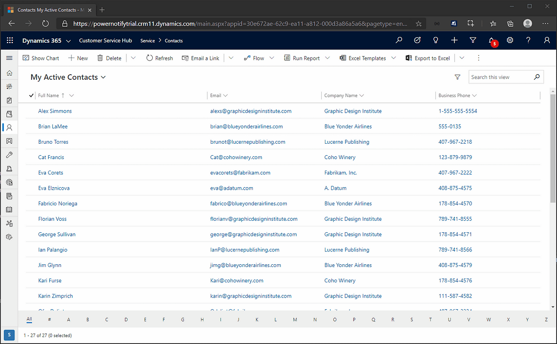Filter contacts by All in alphabet bar
Image resolution: width=557 pixels, height=344 pixels.
pyautogui.click(x=29, y=319)
